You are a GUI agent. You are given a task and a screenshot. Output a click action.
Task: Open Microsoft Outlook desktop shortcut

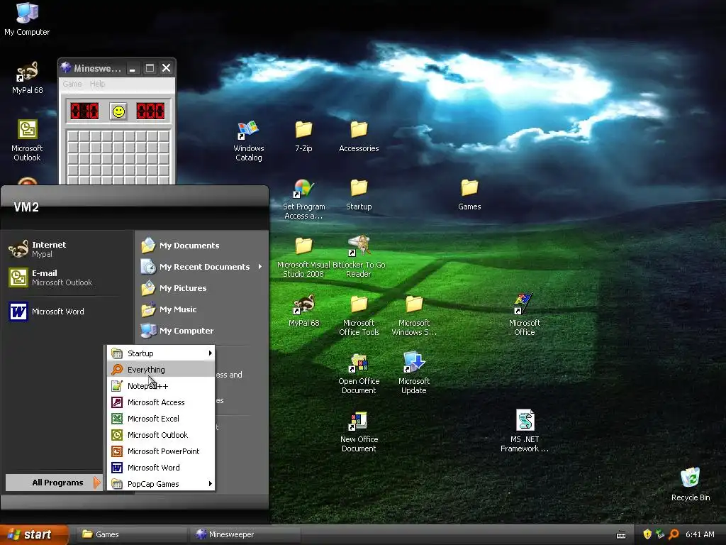27,141
